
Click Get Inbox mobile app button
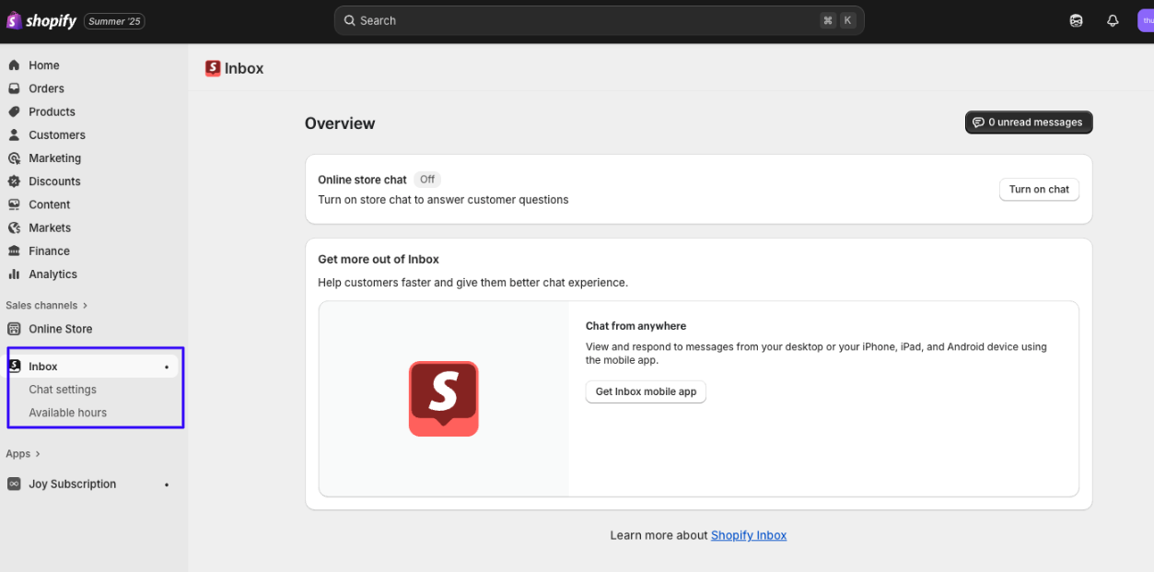[646, 391]
